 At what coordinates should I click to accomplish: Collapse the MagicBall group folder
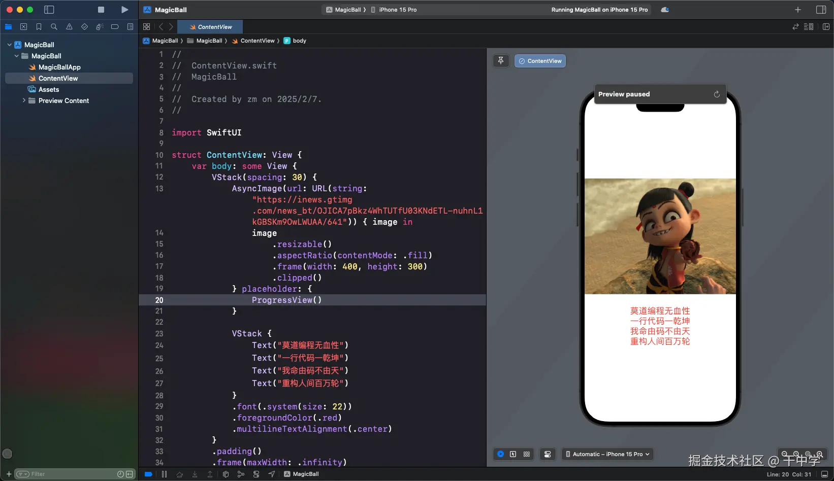[x=16, y=56]
